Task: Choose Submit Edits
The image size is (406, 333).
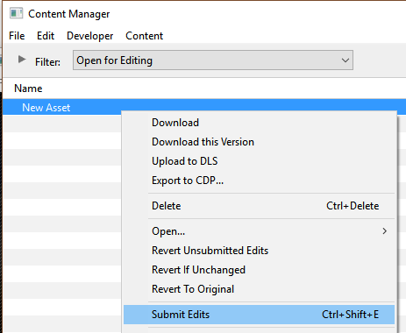Action: pyautogui.click(x=259, y=315)
